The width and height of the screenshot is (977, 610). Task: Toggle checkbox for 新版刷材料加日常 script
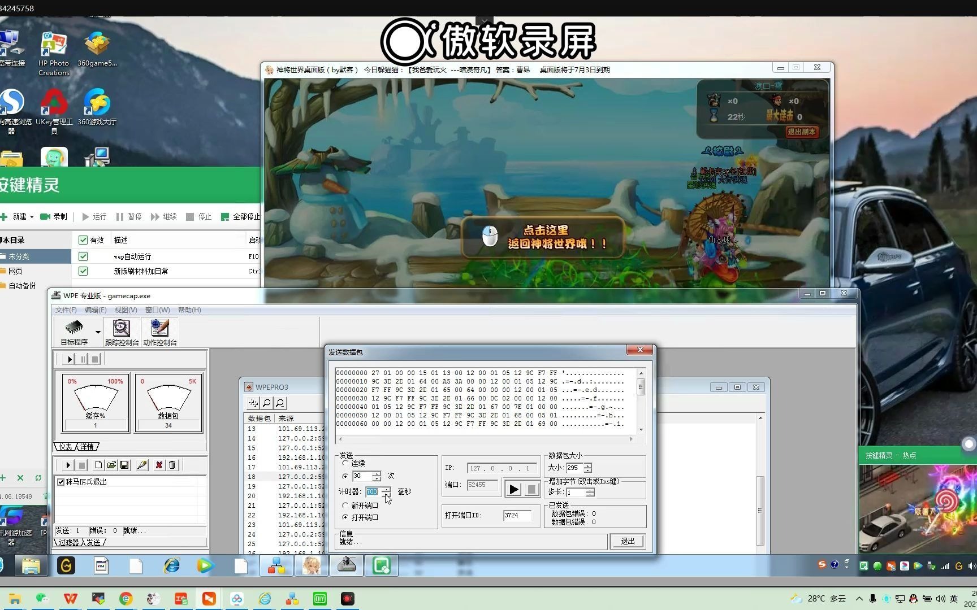point(83,271)
